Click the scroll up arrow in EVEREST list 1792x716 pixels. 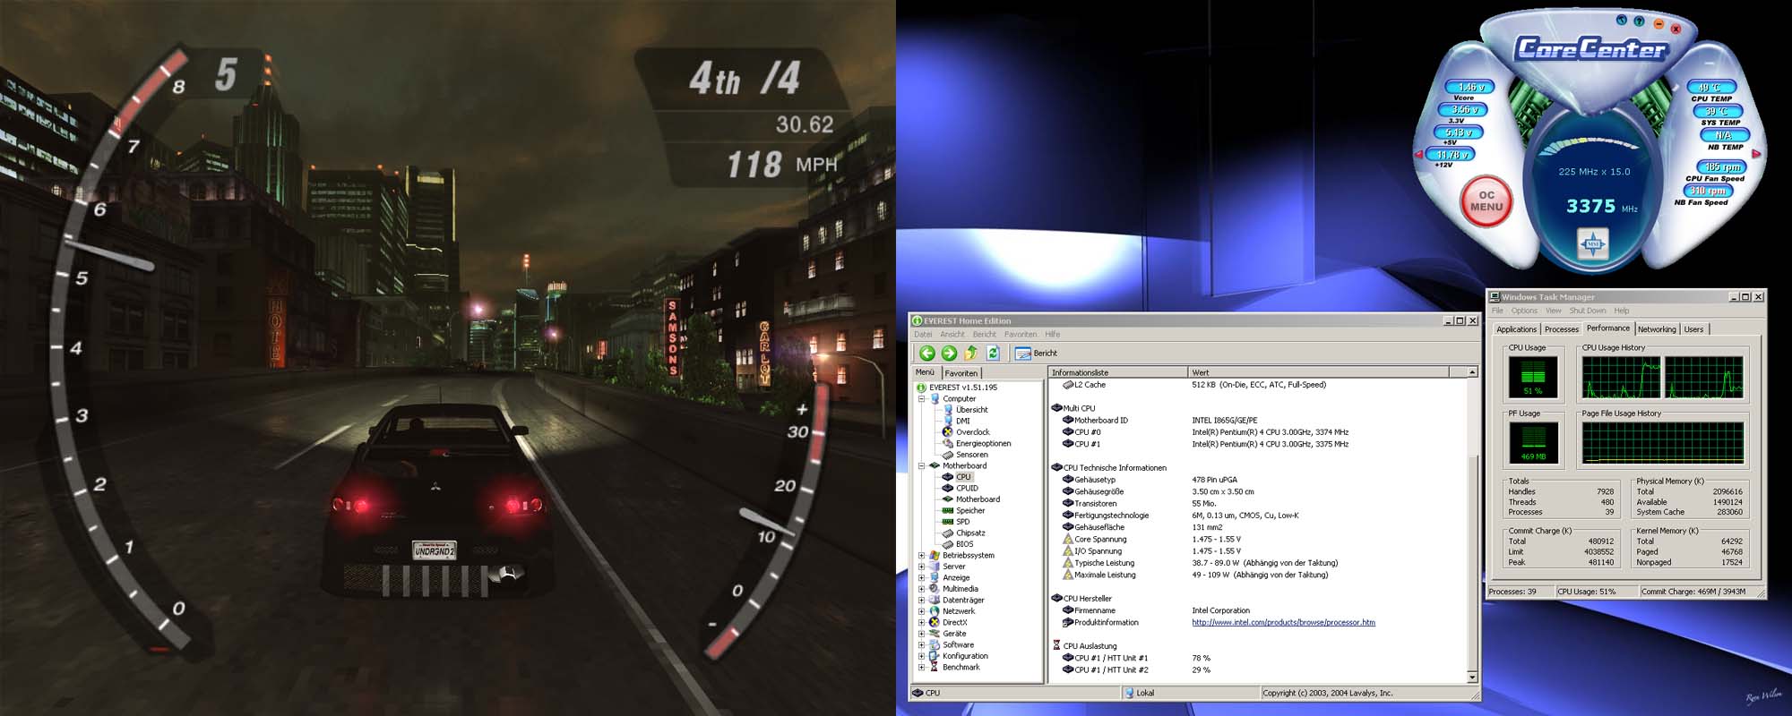[1471, 372]
